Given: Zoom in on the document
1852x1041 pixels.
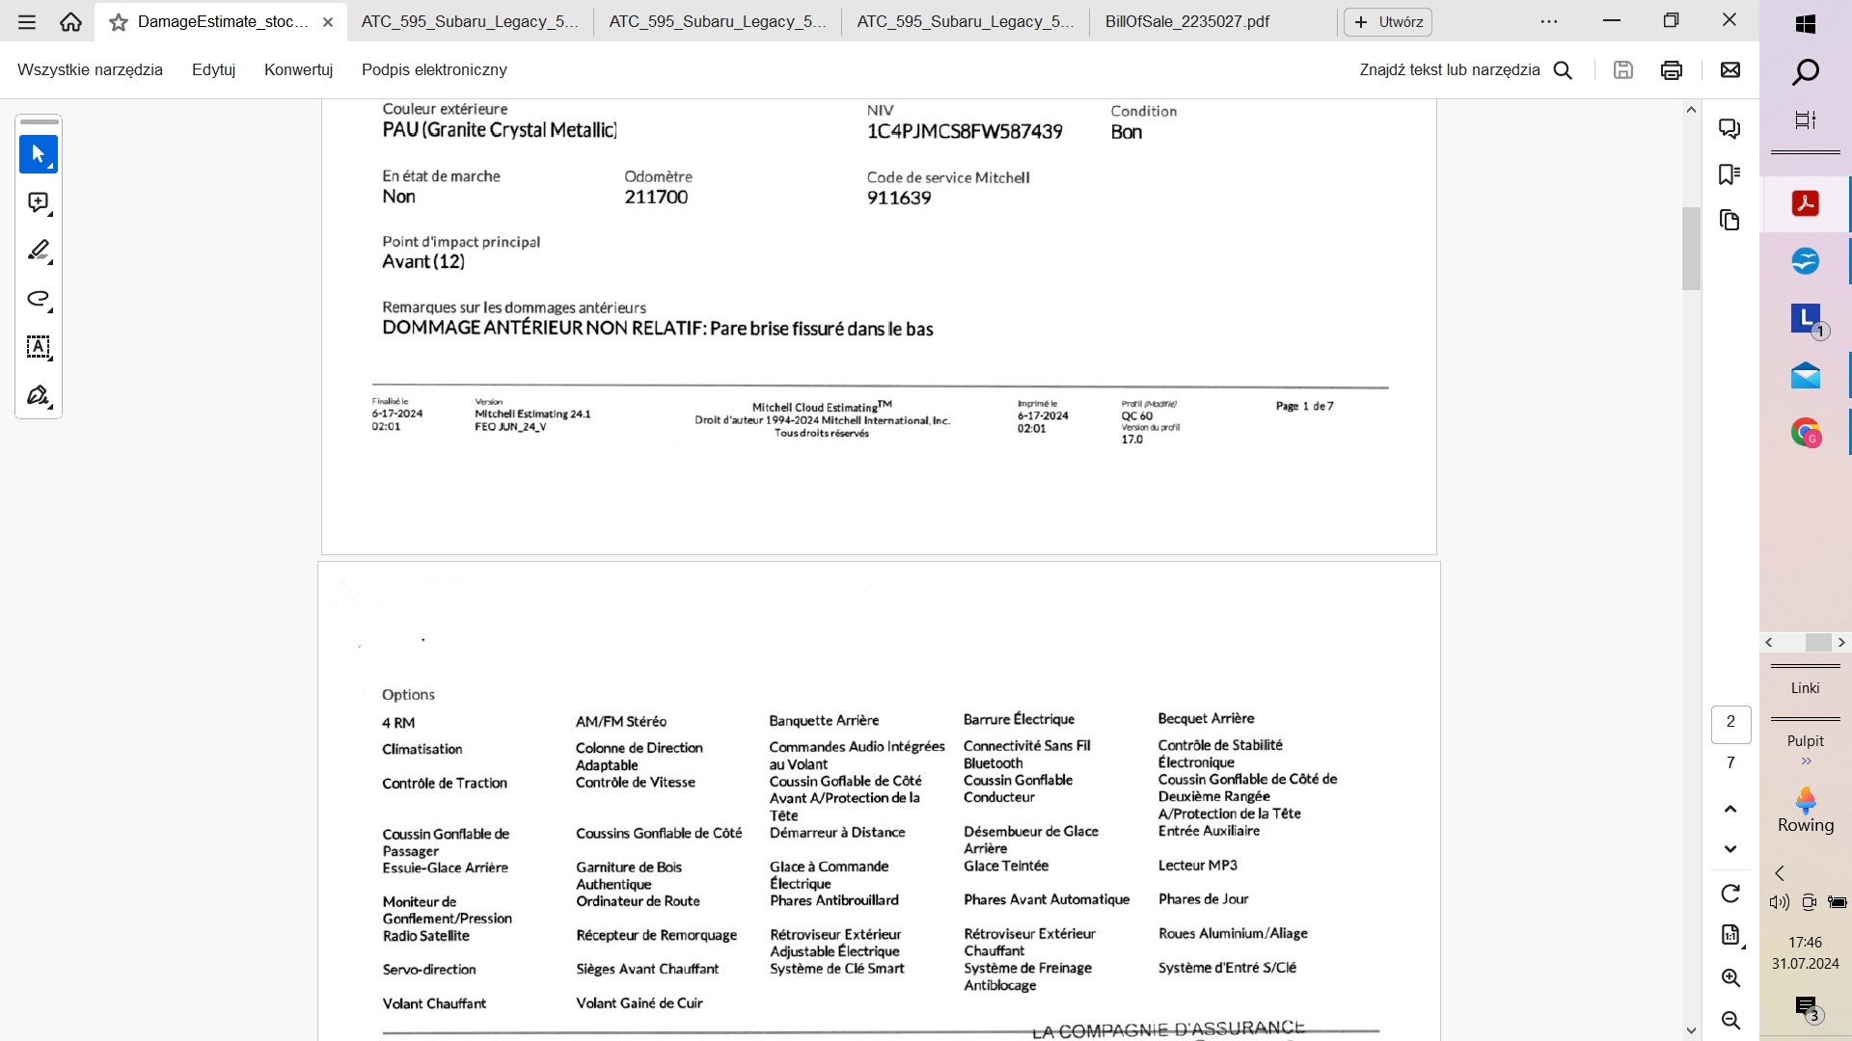Looking at the screenshot, I should coord(1730,977).
